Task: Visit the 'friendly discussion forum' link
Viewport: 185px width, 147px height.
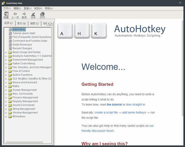Action: tap(97, 131)
